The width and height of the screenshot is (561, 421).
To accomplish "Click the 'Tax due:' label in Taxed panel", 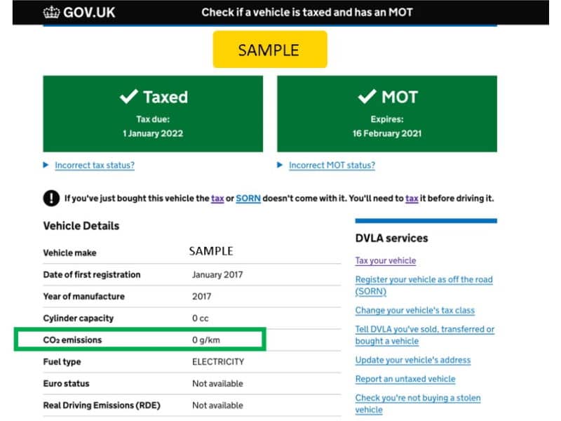I will (x=153, y=119).
